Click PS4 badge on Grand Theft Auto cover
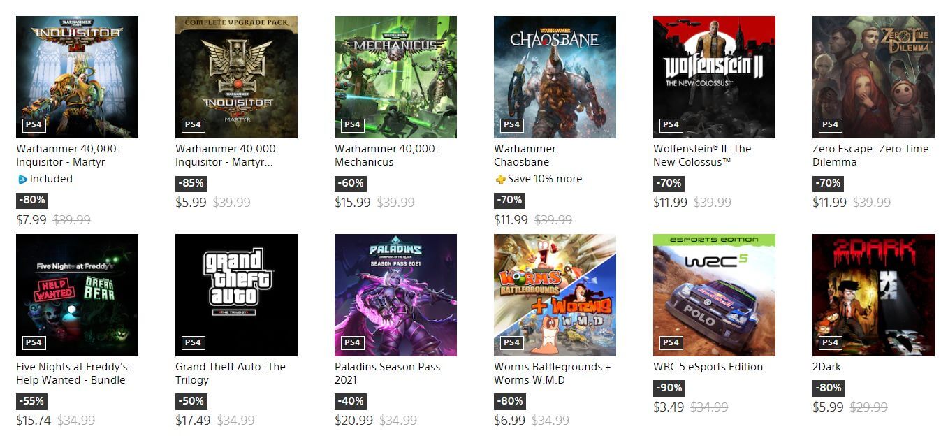This screenshot has height=436, width=941. pos(193,343)
